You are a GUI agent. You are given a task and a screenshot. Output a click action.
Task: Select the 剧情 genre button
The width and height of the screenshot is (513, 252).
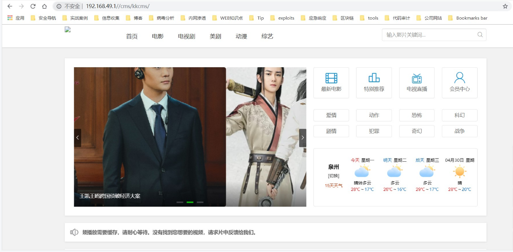[331, 131]
